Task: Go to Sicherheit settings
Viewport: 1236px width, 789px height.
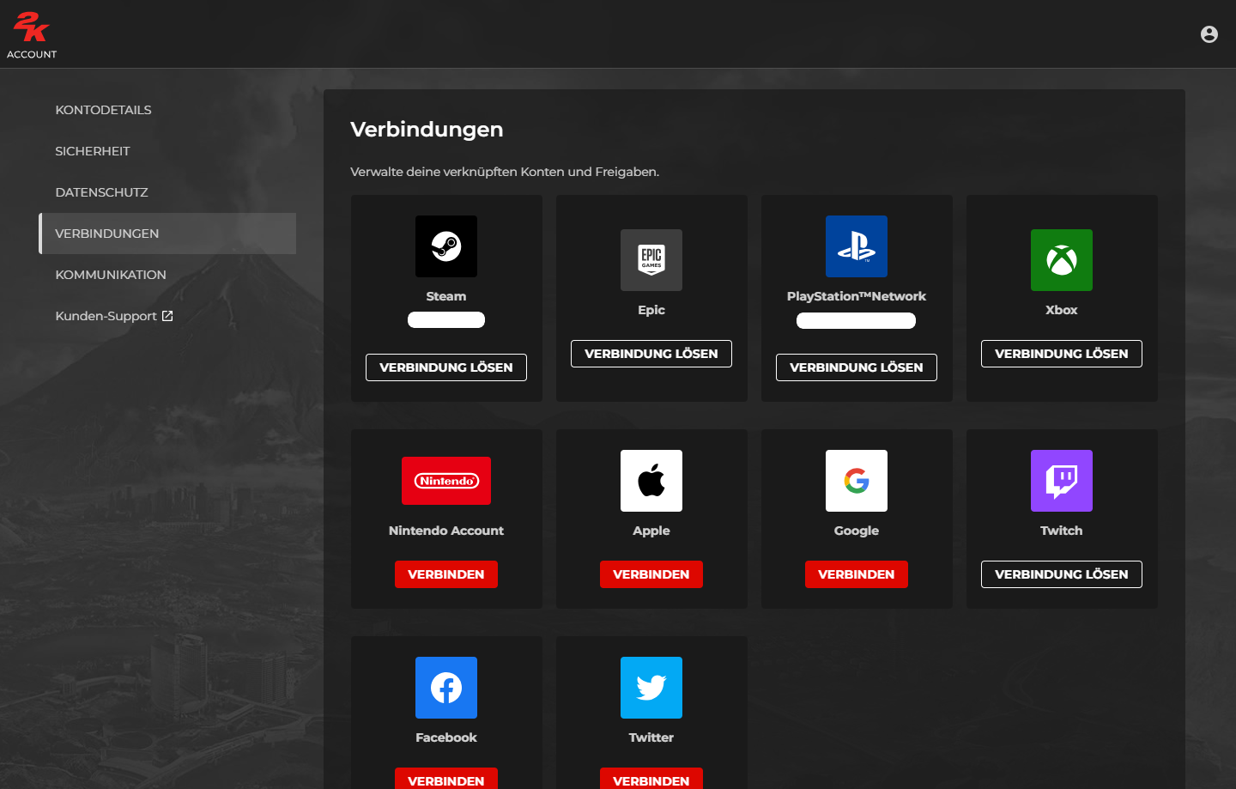Action: [167, 151]
